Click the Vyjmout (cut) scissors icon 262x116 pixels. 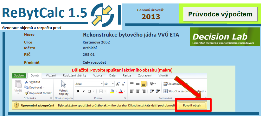click(26, 82)
